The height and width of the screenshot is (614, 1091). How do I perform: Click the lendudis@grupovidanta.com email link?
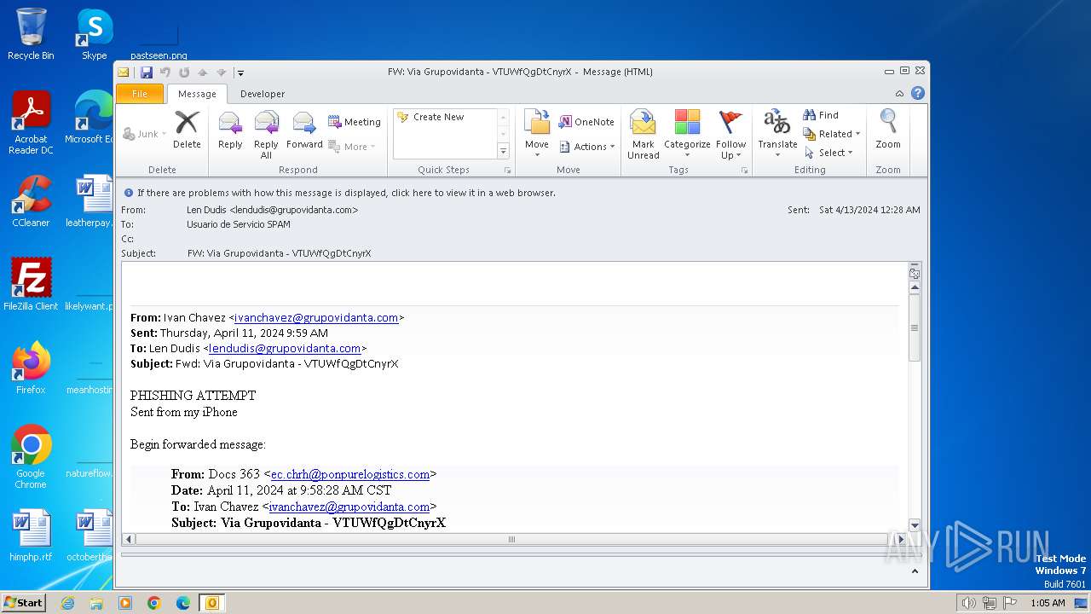click(285, 348)
